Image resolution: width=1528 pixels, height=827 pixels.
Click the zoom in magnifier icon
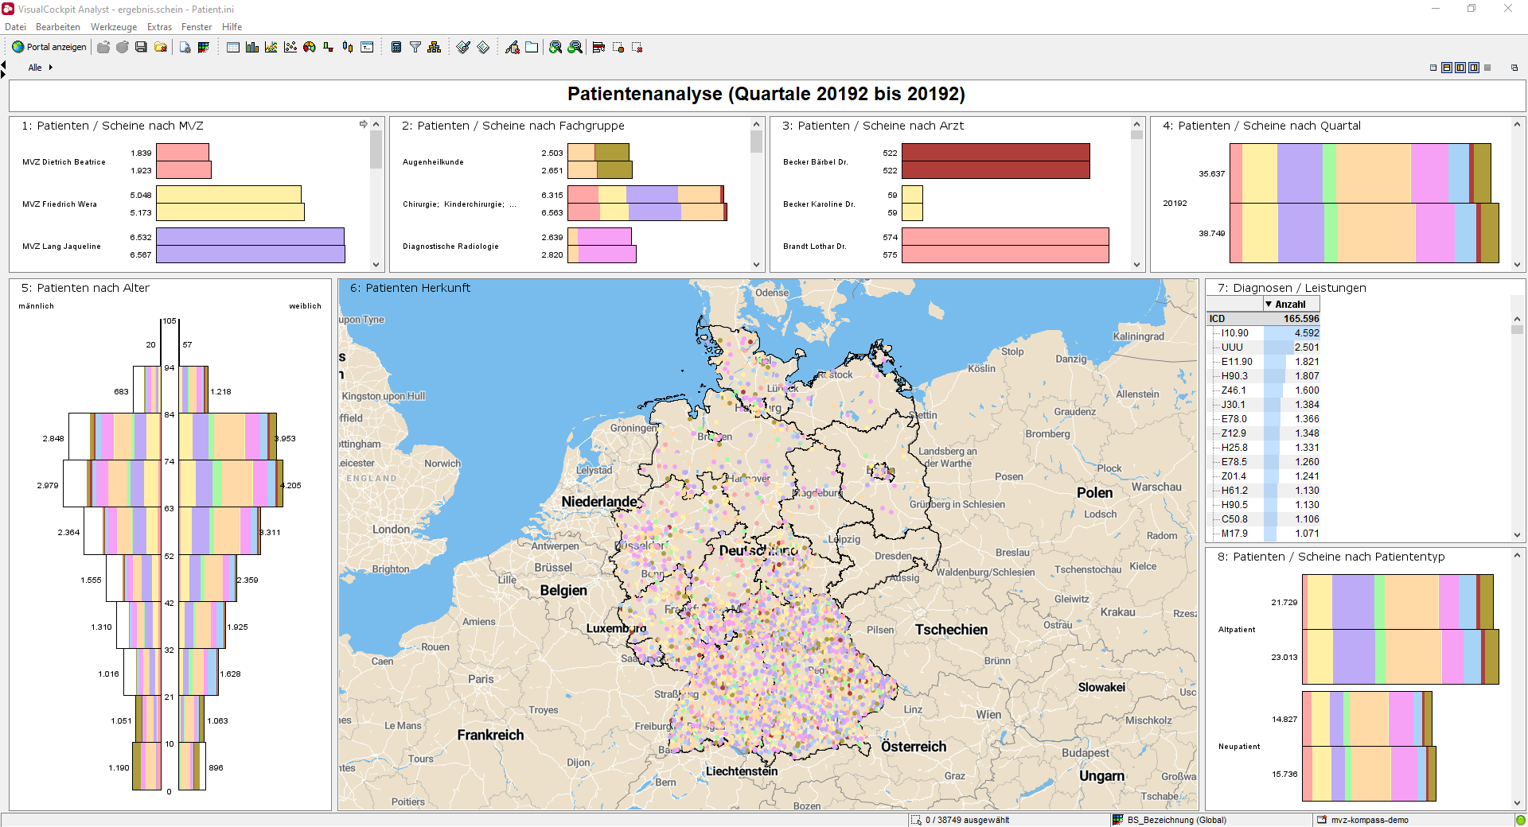point(555,48)
